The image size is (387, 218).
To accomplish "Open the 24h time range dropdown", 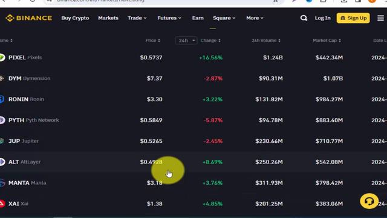I will pos(186,41).
